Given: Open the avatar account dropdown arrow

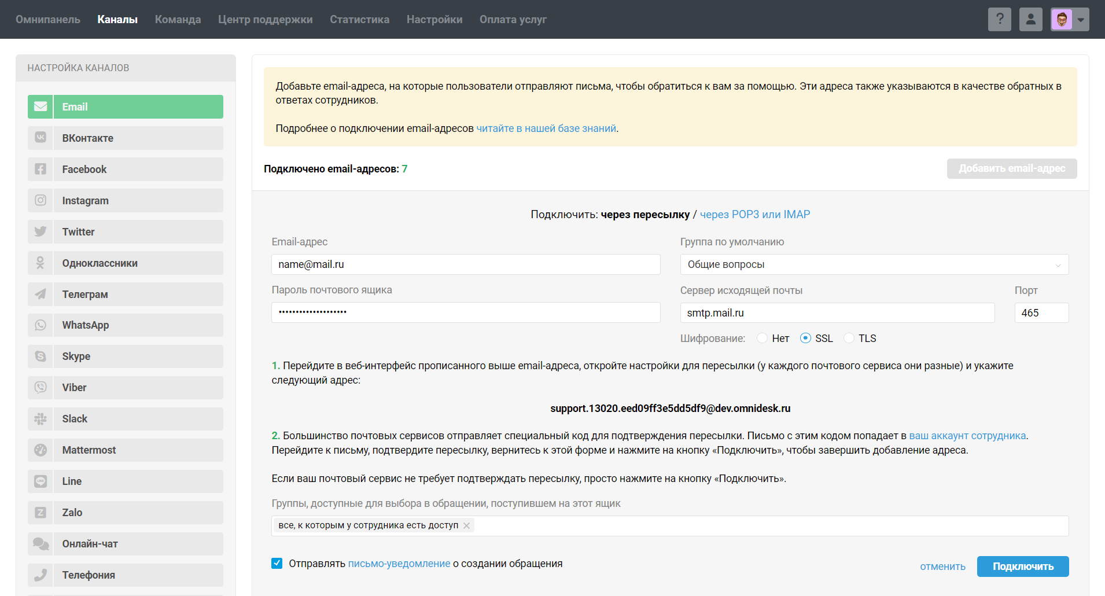Looking at the screenshot, I should click(1081, 20).
